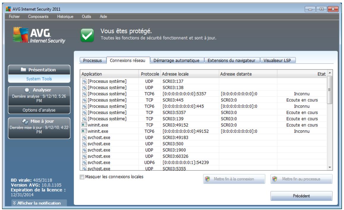Click the svchost.exe icon on SCR03:60326 row
Image resolution: width=344 pixels, height=210 pixels.
point(84,156)
